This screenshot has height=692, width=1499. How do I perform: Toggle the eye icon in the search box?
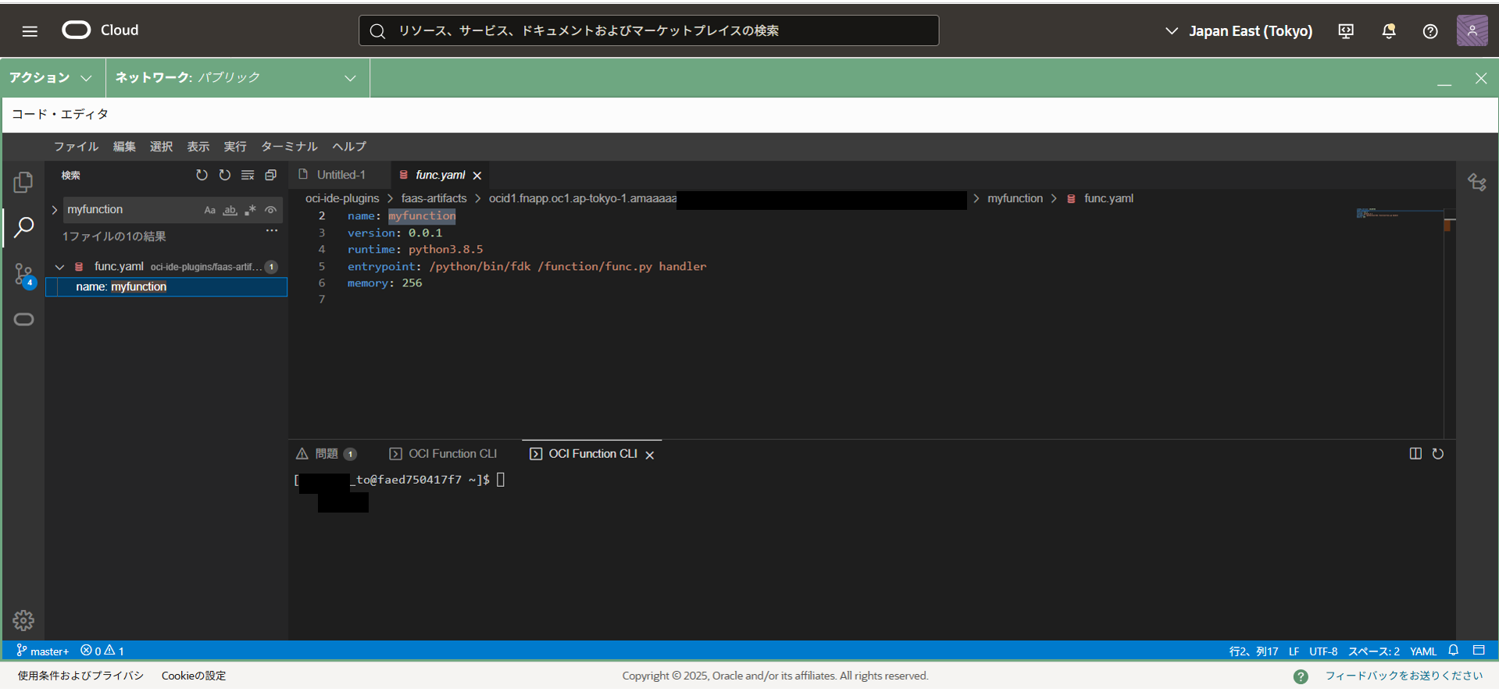pos(270,211)
